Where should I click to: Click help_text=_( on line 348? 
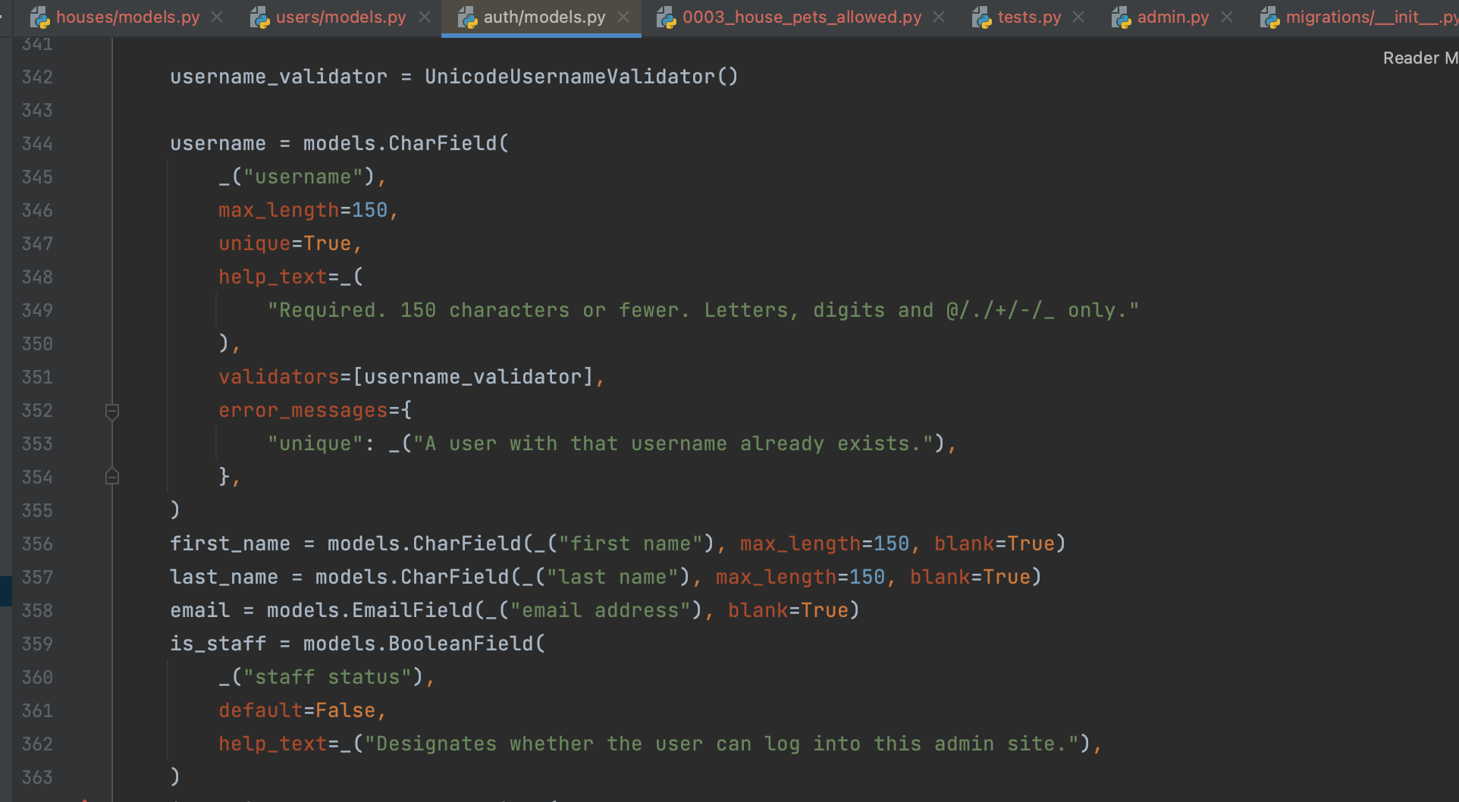tap(291, 277)
